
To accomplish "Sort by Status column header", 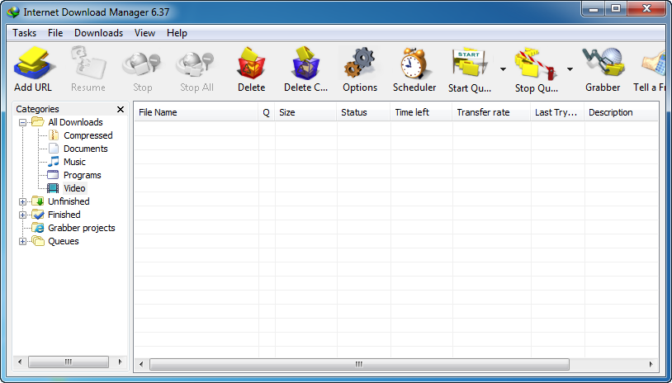I will point(363,113).
